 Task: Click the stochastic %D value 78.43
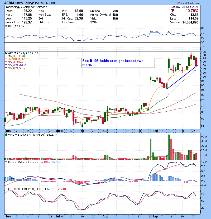[x=61, y=189]
